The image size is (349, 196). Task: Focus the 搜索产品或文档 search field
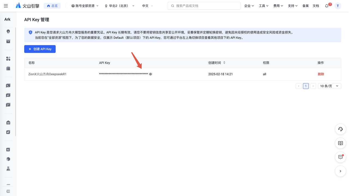204,6
